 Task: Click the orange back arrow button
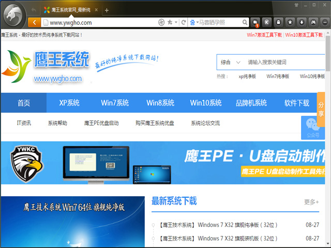pos(35,22)
